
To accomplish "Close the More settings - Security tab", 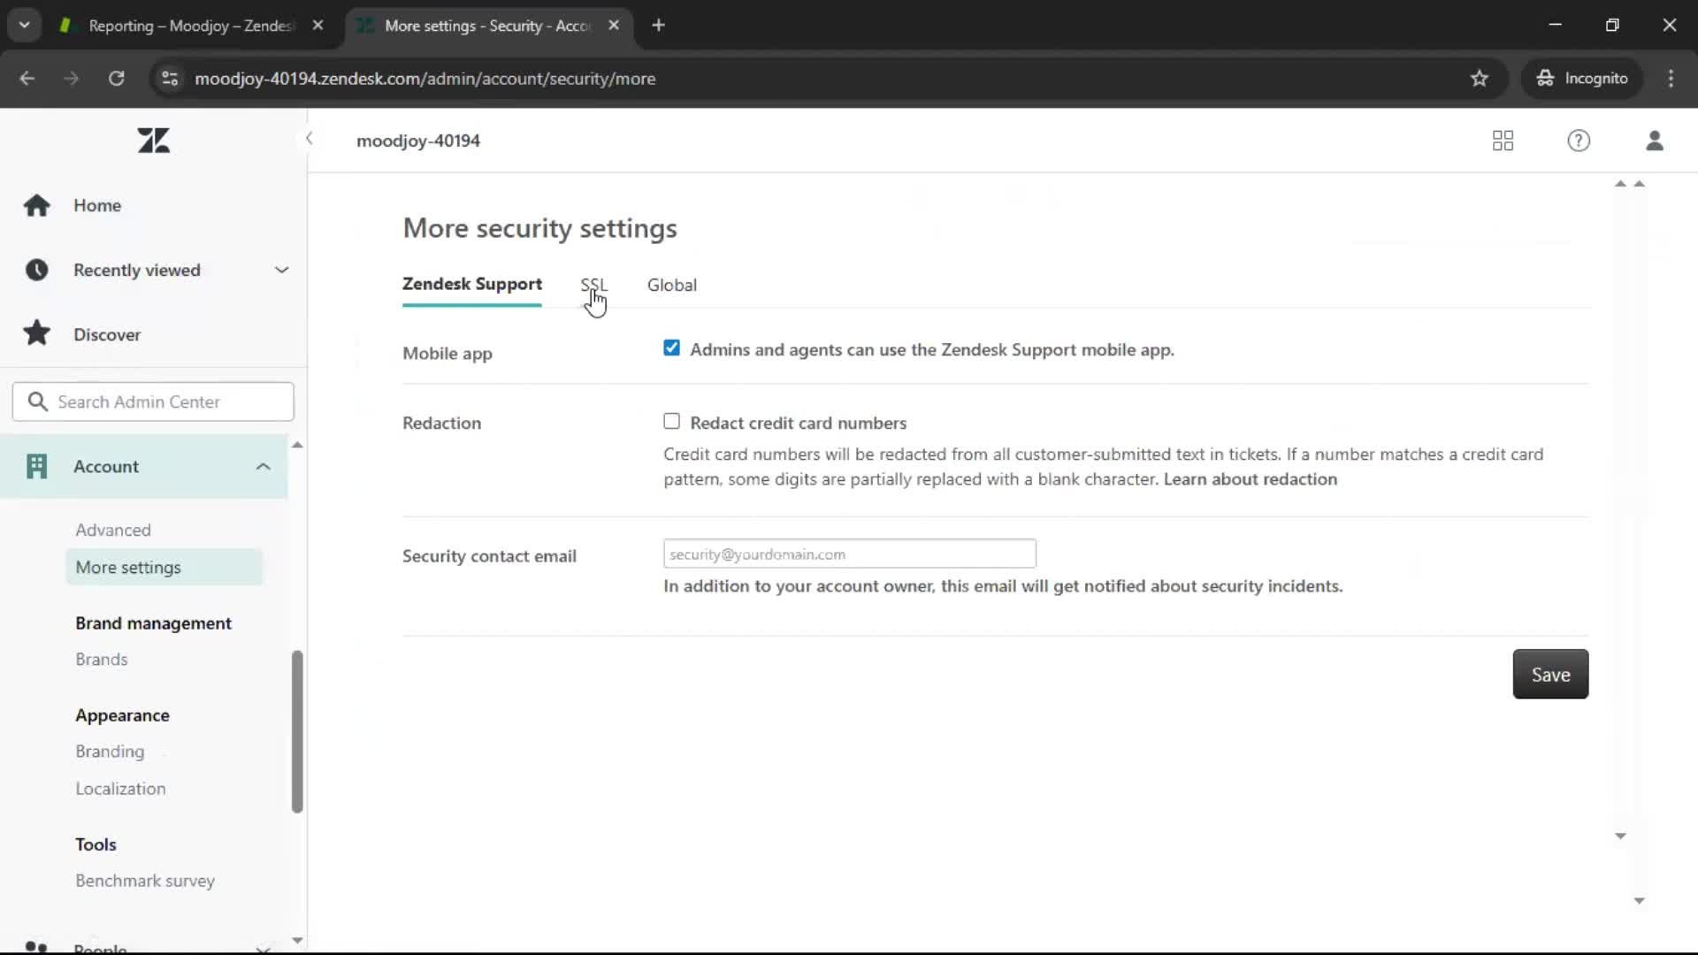I will (x=614, y=26).
